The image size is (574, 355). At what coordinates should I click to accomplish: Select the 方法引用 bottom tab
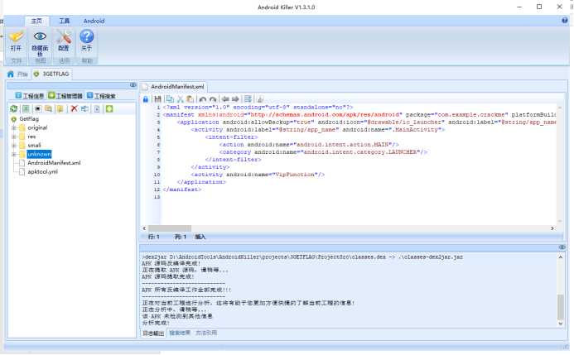click(x=206, y=333)
